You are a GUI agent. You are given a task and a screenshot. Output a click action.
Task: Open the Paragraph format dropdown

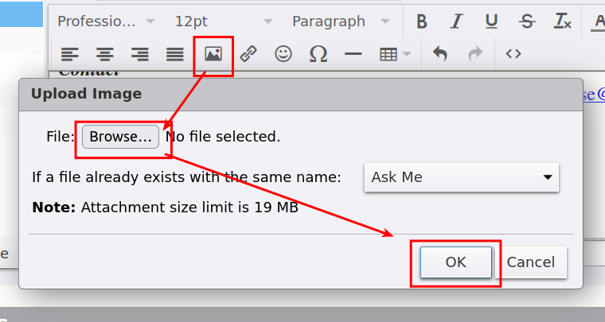[341, 21]
